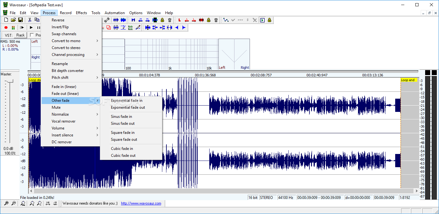
Task: Click the automation envelope curve icon
Action: [226, 20]
